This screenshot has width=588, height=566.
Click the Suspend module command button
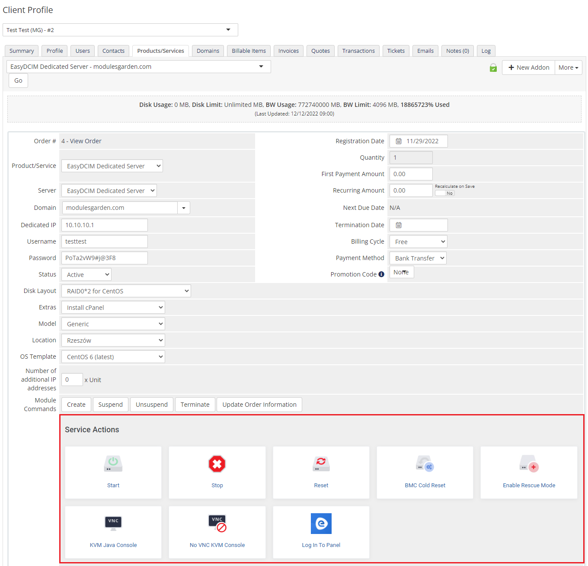coord(110,405)
